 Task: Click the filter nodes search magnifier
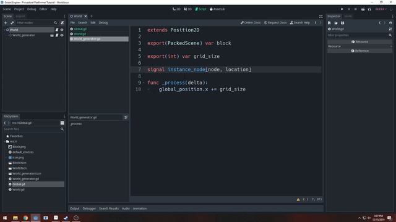[x=56, y=23]
